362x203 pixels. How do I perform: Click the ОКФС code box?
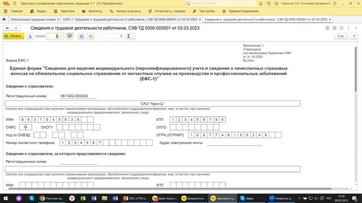tap(25, 127)
